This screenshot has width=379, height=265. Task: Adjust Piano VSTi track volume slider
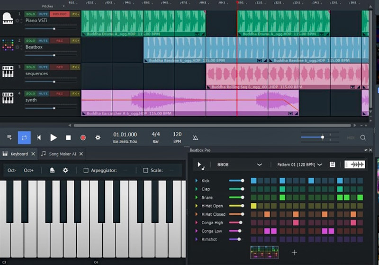(51, 29)
